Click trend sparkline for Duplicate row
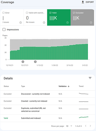 [x=84, y=109]
